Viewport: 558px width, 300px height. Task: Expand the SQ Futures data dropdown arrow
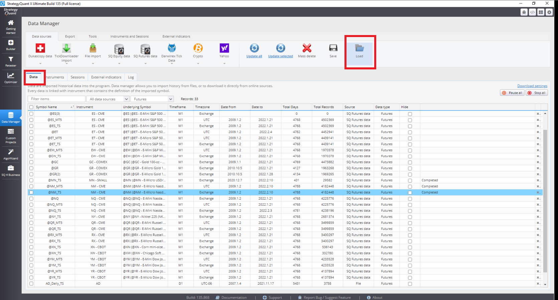[x=145, y=63]
